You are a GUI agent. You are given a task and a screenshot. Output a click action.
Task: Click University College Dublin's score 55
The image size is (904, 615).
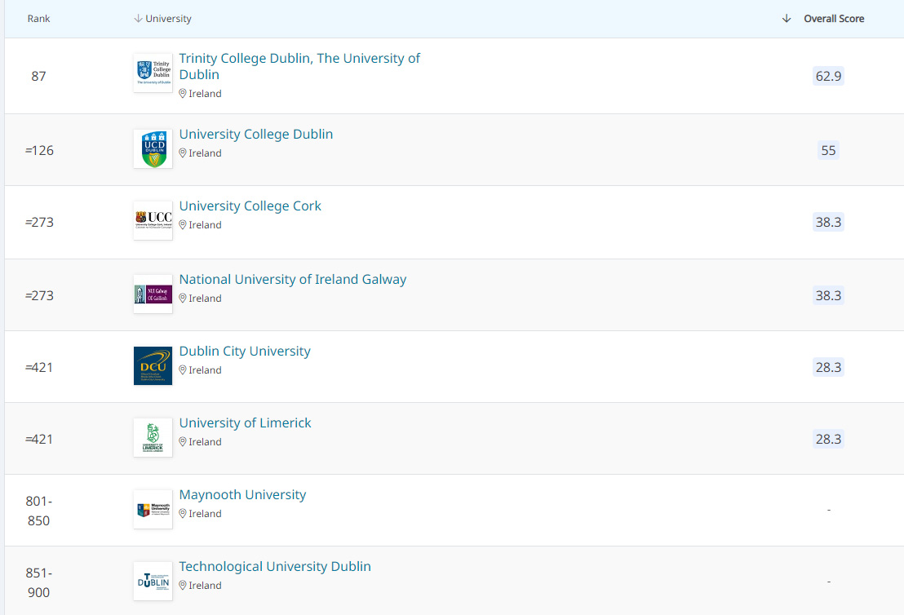[828, 150]
